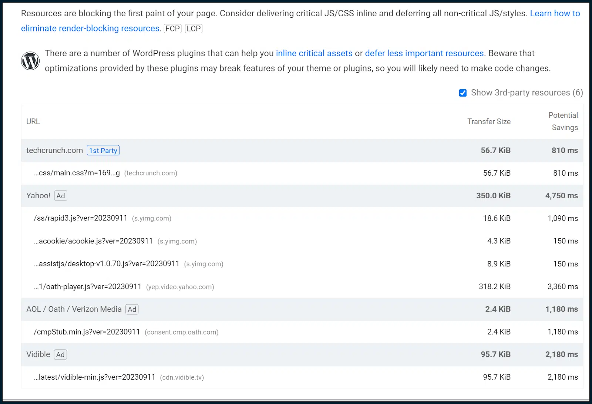The height and width of the screenshot is (404, 592).
Task: Click the Transfer Size column header
Action: tap(489, 121)
